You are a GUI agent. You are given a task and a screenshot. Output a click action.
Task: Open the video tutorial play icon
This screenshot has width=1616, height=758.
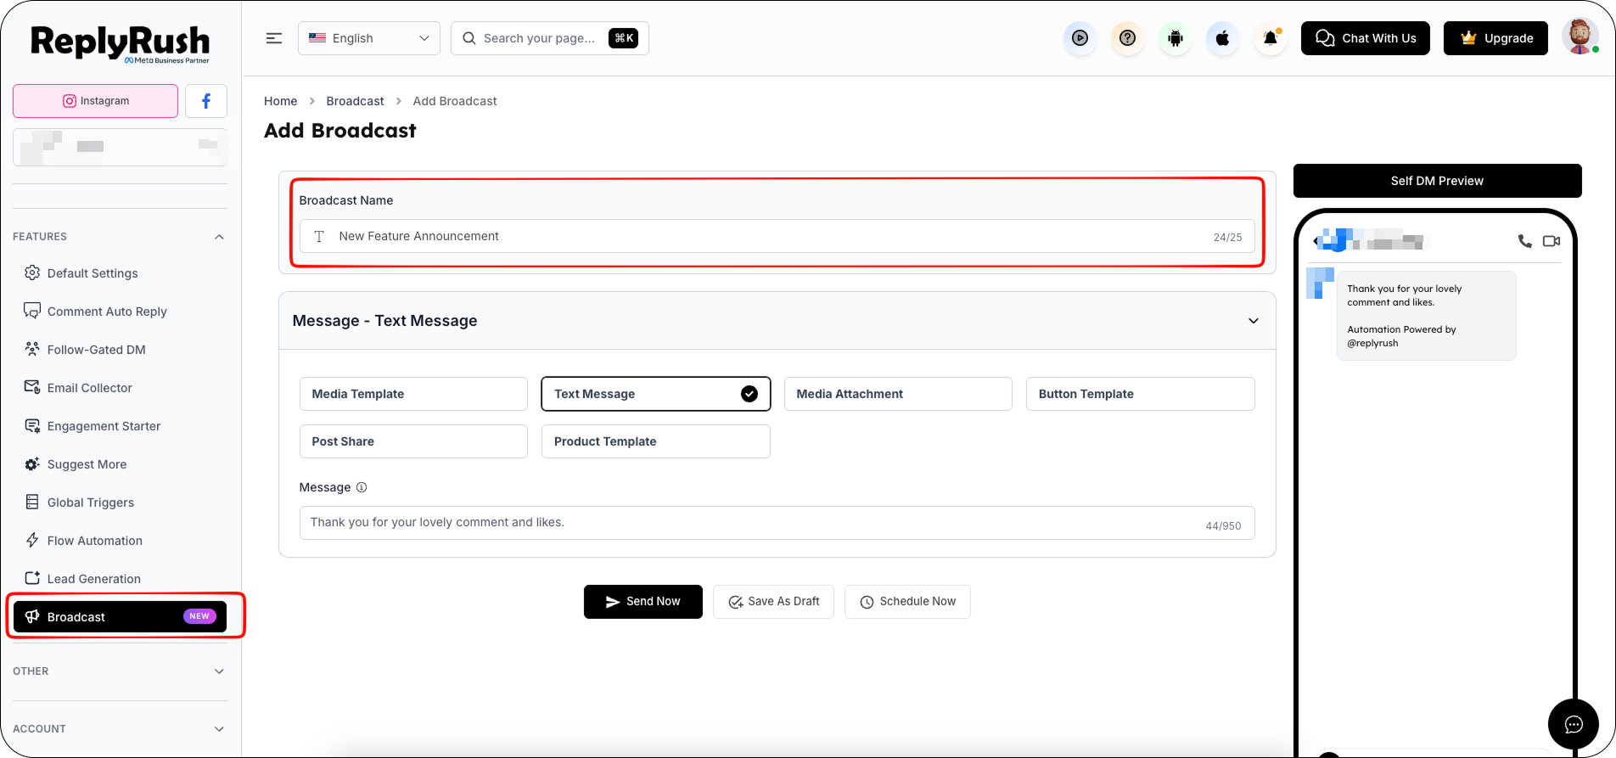(1080, 38)
